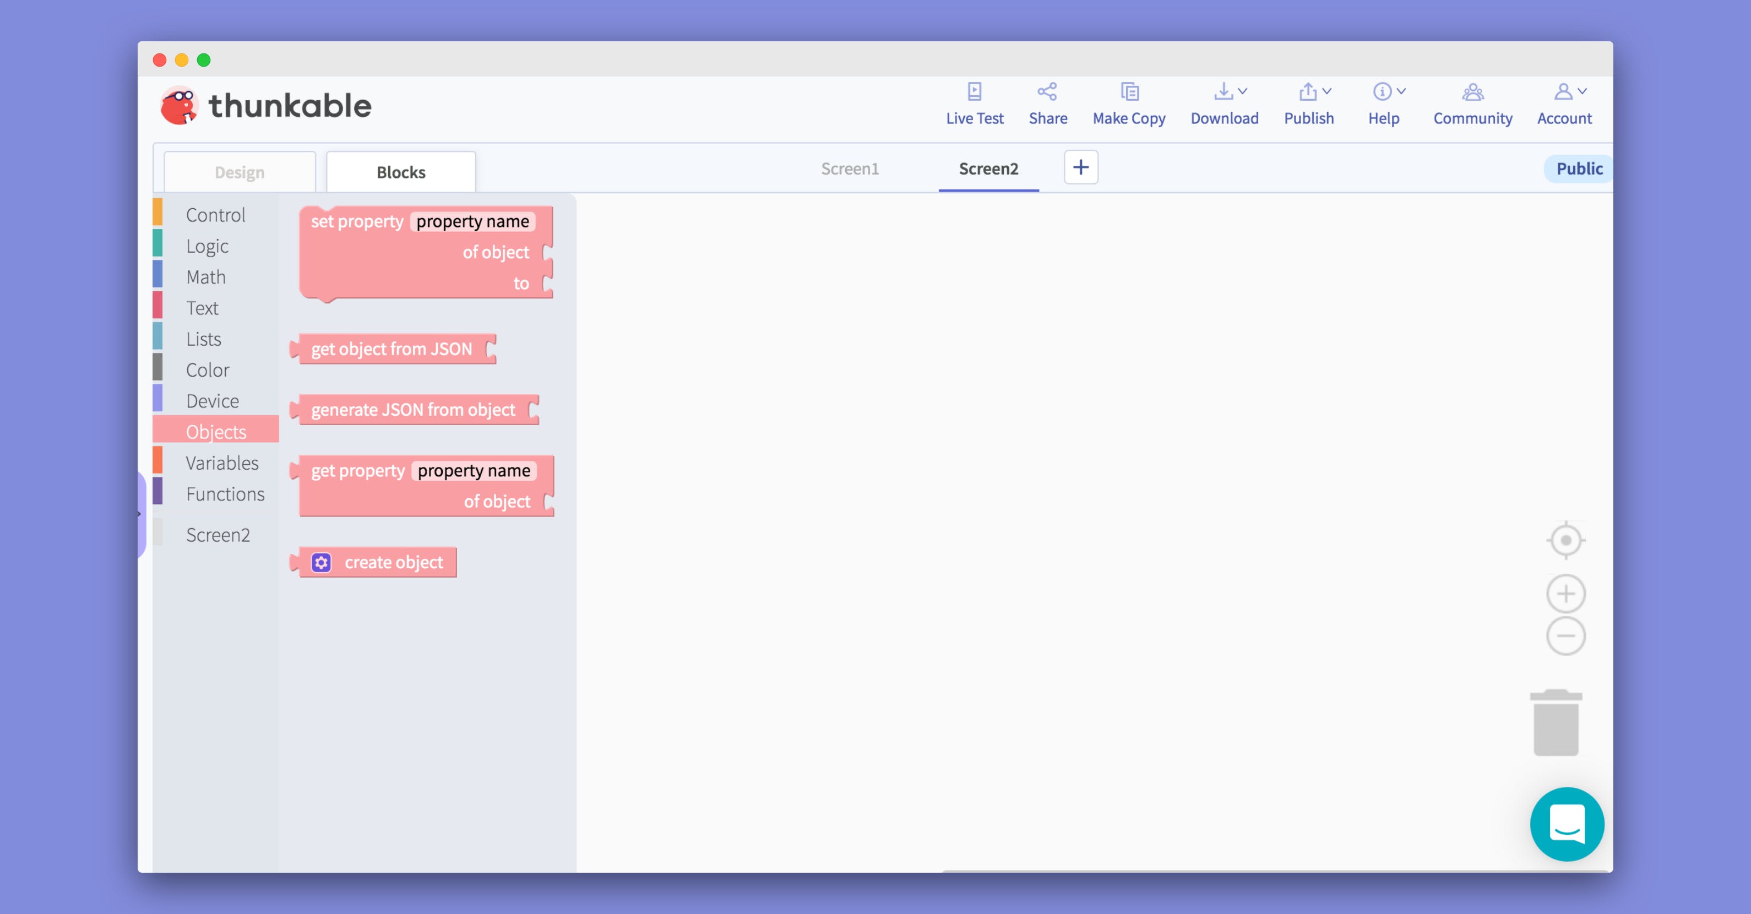This screenshot has width=1751, height=914.
Task: Open the Help menu
Action: click(x=1384, y=104)
